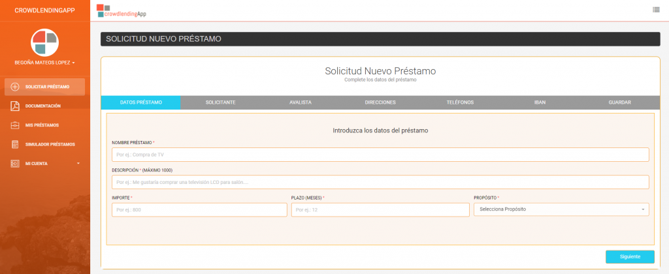Click the CROWDLENDINGAPP sidebar title link
669x274 pixels.
45,10
